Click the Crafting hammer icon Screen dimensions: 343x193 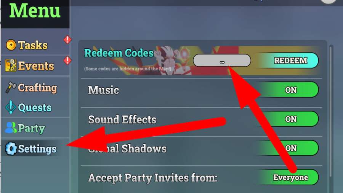[11, 87]
